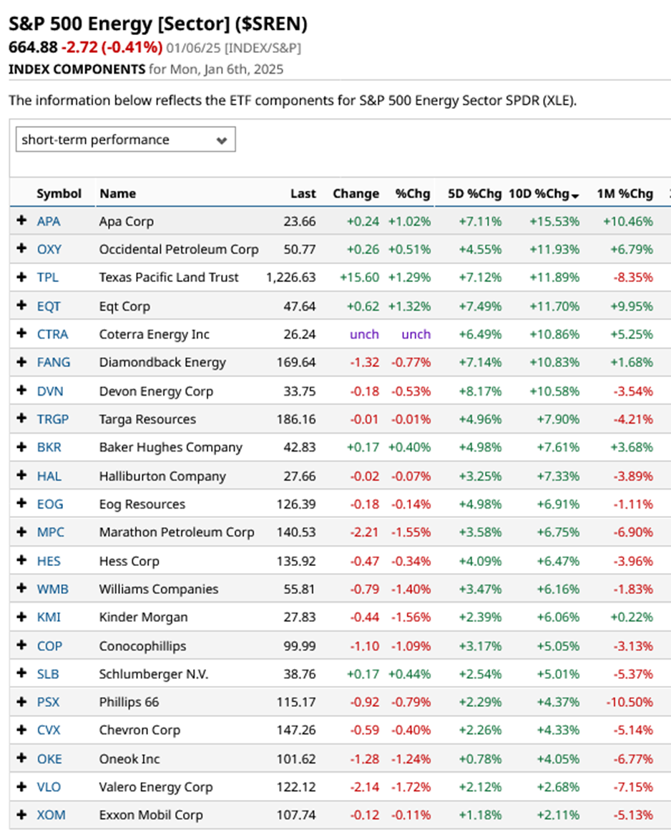Image resolution: width=671 pixels, height=835 pixels.
Task: Expand the Occidental Petroleum Corp row
Action: (21, 250)
